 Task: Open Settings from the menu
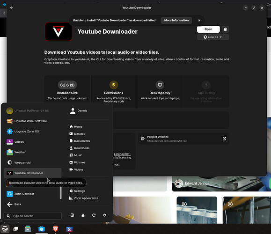[x=88, y=191]
